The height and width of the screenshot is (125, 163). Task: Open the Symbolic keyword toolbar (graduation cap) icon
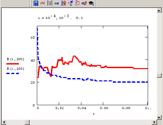91,3
